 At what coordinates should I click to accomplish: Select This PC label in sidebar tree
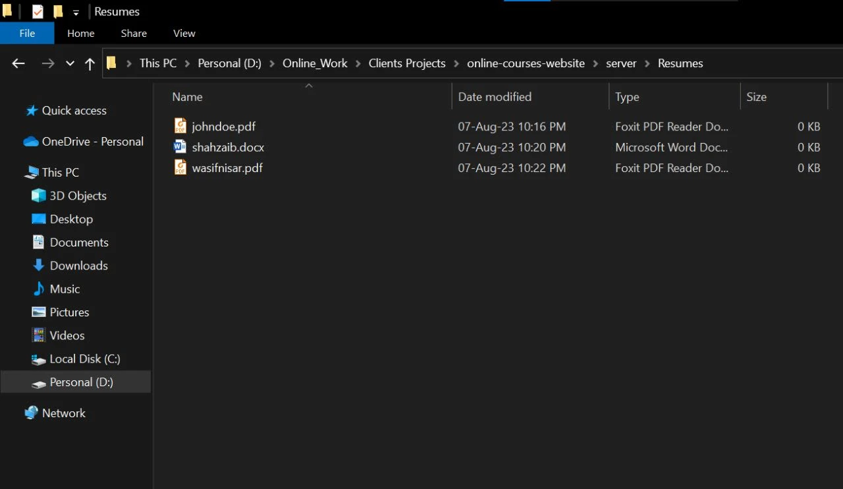pos(61,173)
